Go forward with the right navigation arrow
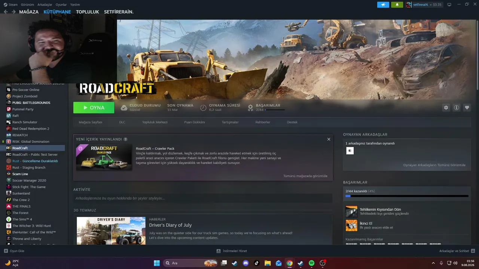 13,12
